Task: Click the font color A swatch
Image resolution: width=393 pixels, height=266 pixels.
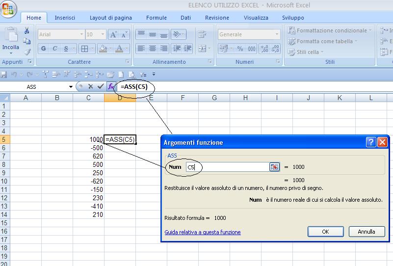Action: pyautogui.click(x=119, y=49)
